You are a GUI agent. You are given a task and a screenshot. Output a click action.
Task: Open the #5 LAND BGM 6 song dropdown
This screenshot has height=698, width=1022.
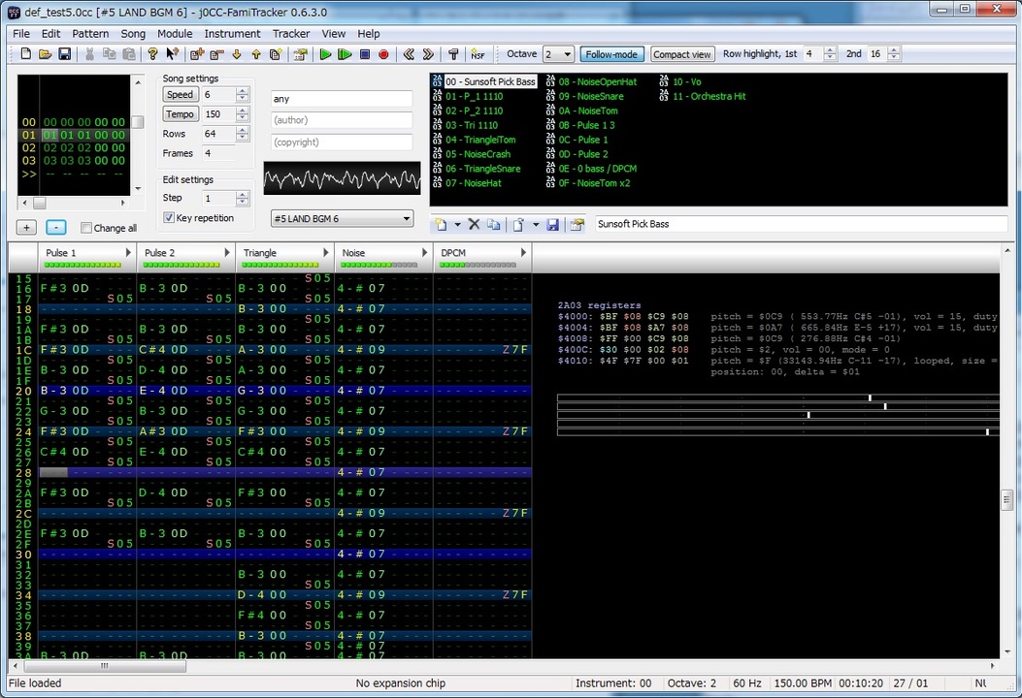tap(343, 219)
